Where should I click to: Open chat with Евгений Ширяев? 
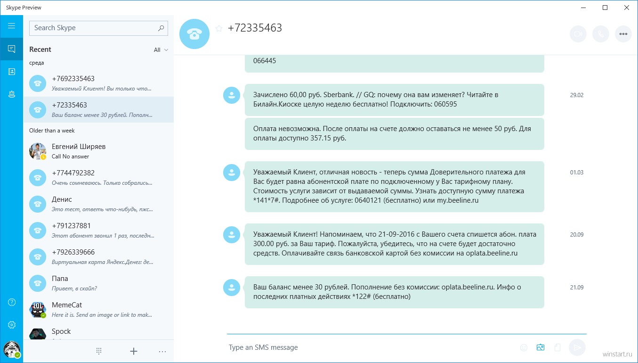click(x=98, y=151)
